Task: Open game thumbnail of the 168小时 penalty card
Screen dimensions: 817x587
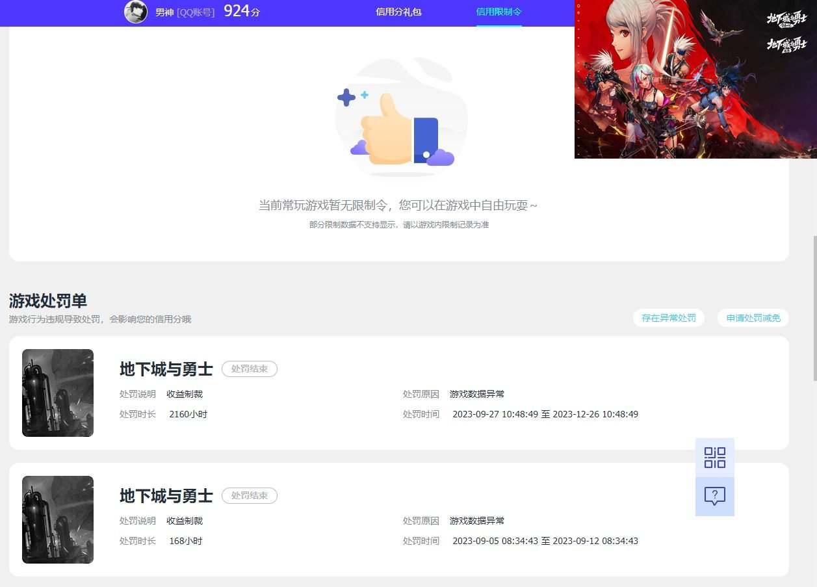Action: click(58, 519)
